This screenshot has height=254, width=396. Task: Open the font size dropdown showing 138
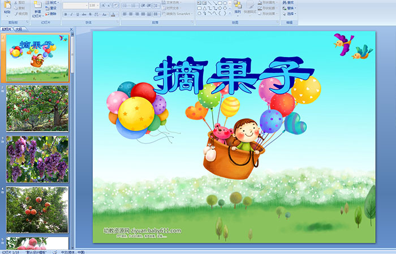[94, 5]
